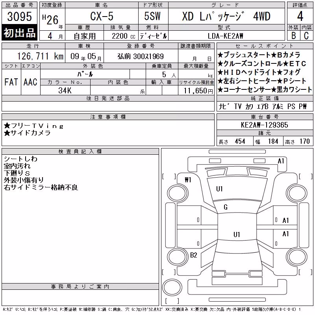Select the color number 34K field

tap(65, 90)
